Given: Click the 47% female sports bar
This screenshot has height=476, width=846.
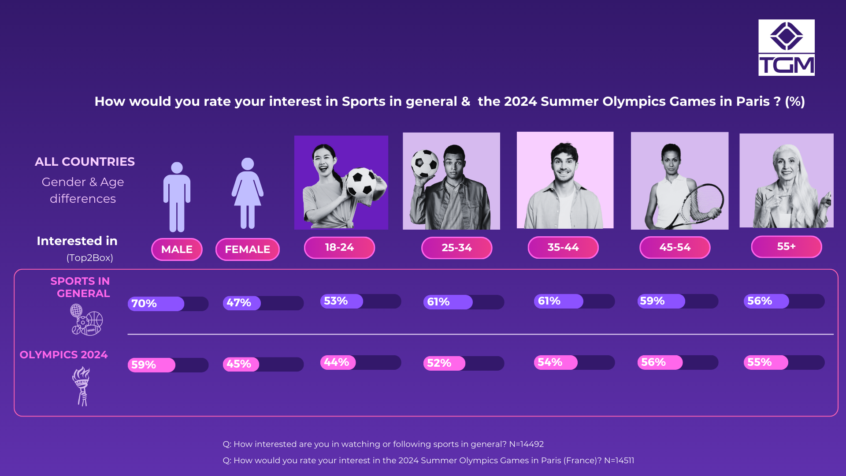Looking at the screenshot, I should (263, 303).
